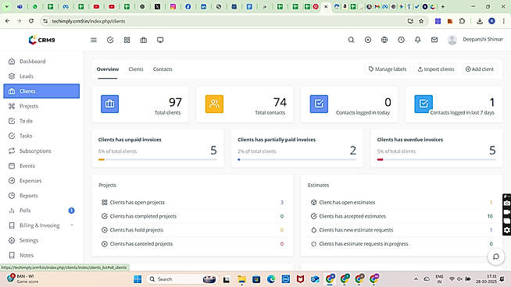The width and height of the screenshot is (511, 287).
Task: Open Manage labels
Action: 388,69
